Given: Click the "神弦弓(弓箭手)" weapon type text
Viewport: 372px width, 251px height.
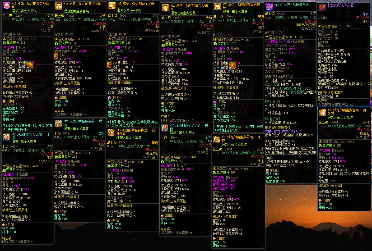Looking at the screenshot, I should [x=306, y=25].
